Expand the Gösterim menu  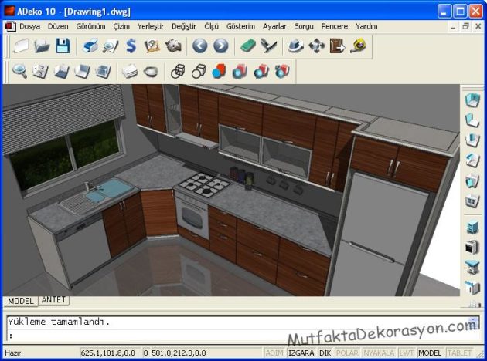tap(240, 26)
